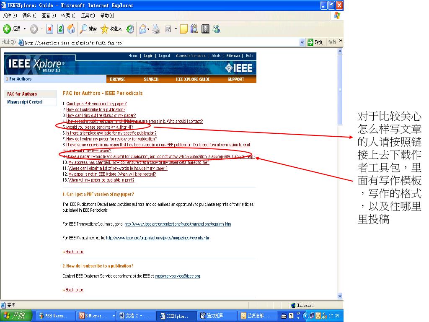Print the page with printer icon

pyautogui.click(x=156, y=29)
